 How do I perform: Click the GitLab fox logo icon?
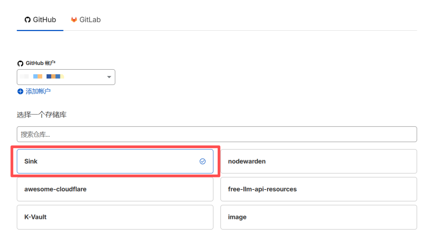[x=74, y=20]
